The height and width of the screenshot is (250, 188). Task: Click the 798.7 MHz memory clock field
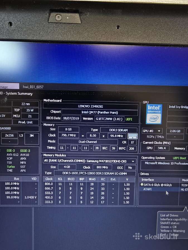click(69, 135)
